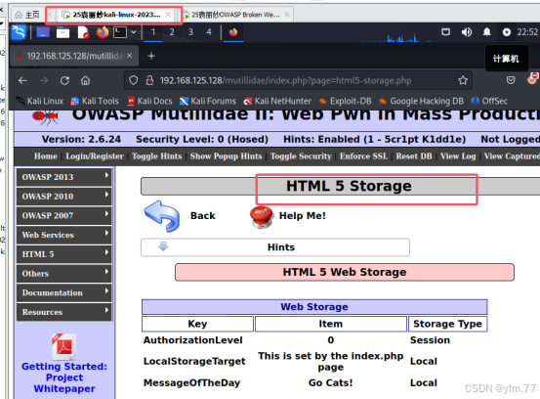Open the notification bell icon
Screen dimensions: 540x399
[486, 32]
